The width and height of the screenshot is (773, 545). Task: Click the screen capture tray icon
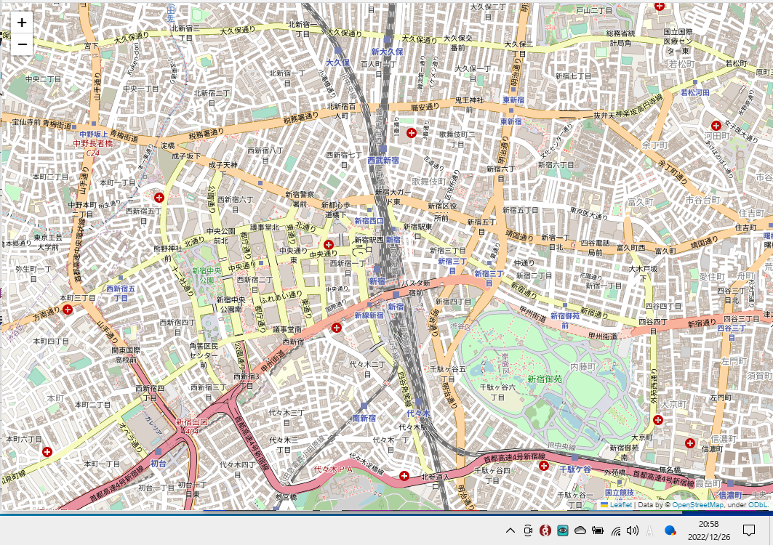point(527,530)
